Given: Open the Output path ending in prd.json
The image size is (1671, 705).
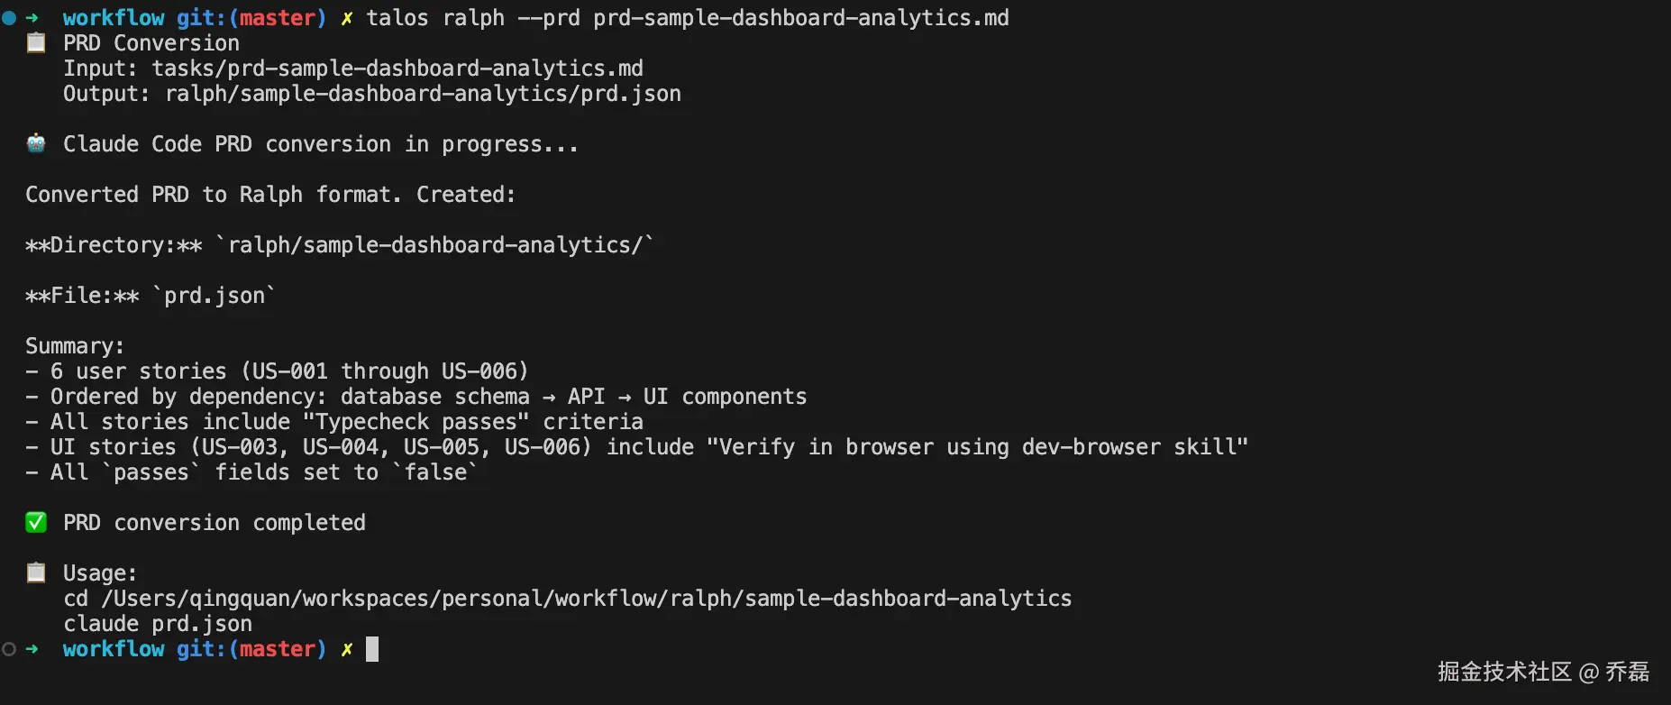Looking at the screenshot, I should pyautogui.click(x=423, y=94).
